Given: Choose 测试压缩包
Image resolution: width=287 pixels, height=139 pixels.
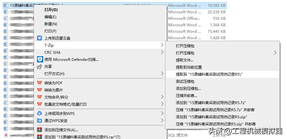Looking at the screenshot, I should click(x=185, y=82).
